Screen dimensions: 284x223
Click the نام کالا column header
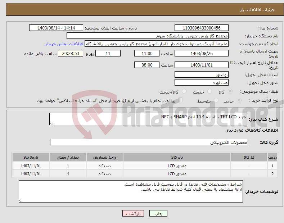(x=177, y=157)
